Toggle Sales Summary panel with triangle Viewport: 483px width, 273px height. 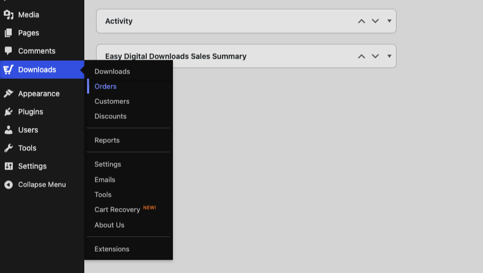point(390,56)
